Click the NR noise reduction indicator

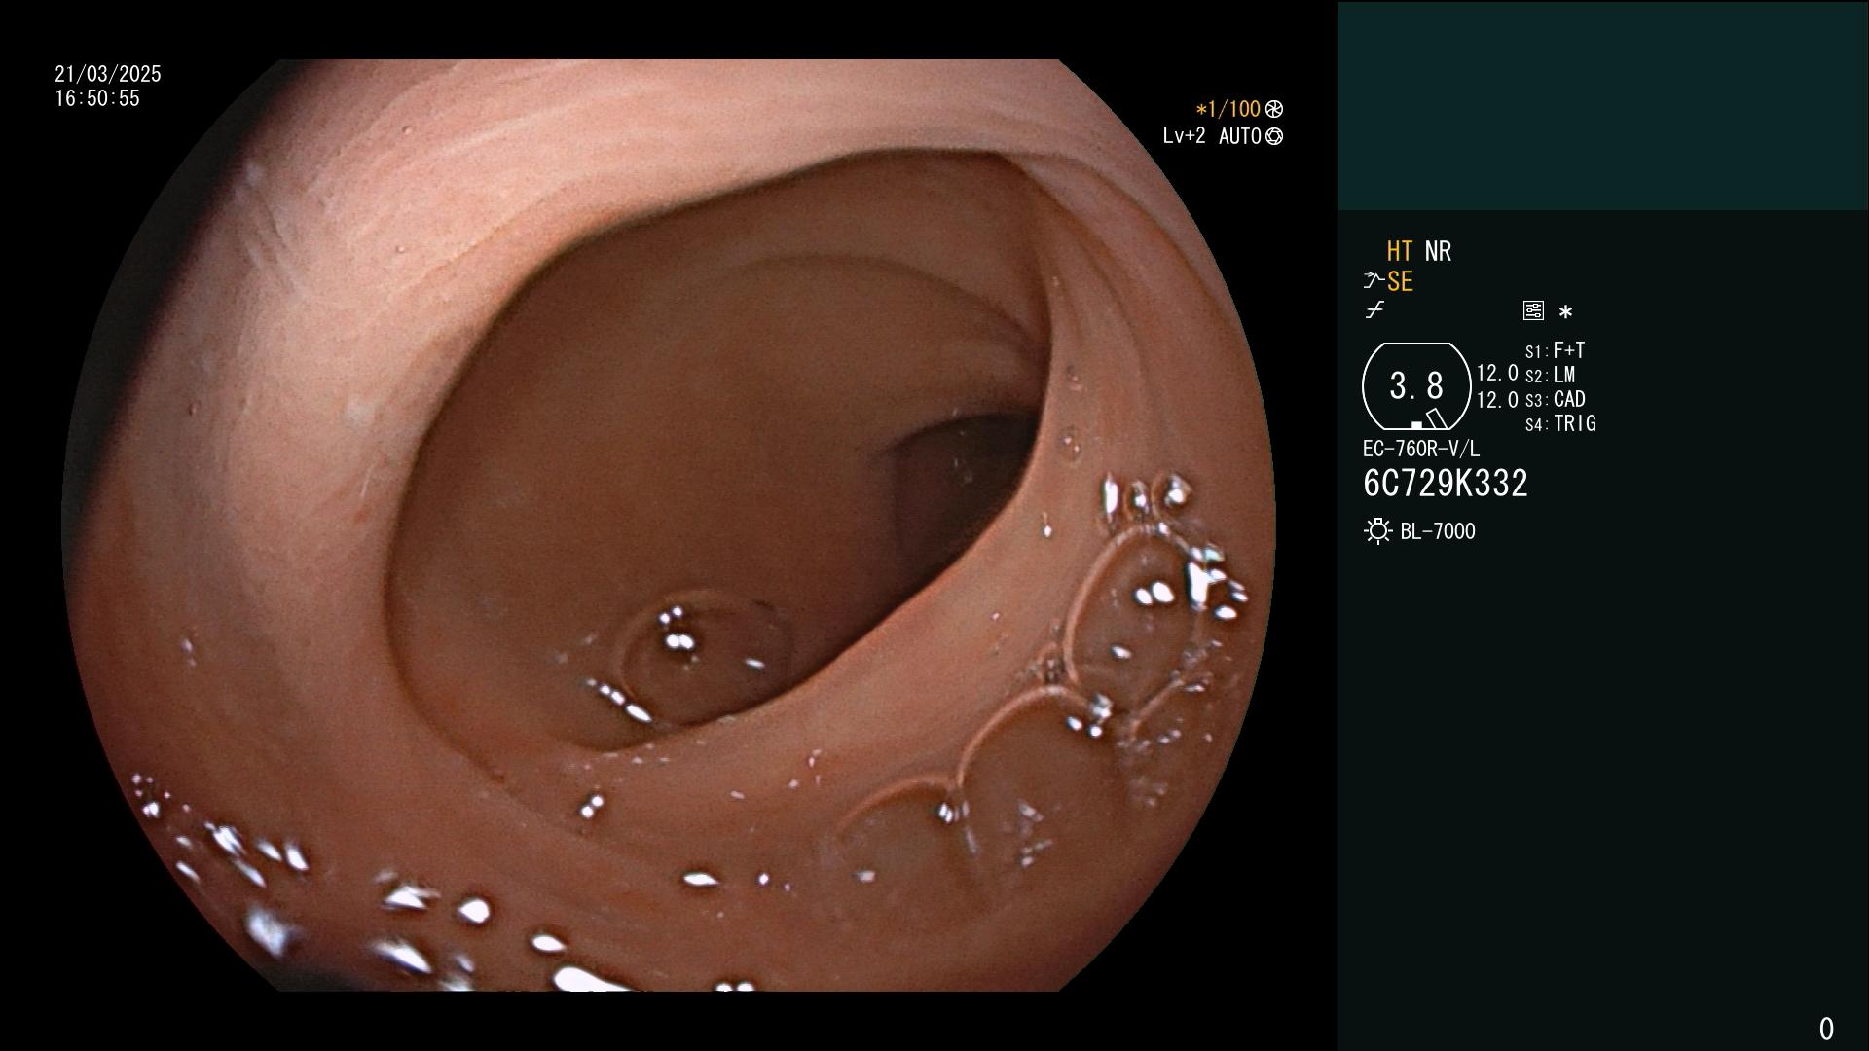(x=1438, y=251)
